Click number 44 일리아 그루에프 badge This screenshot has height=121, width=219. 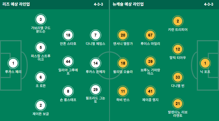click(68, 61)
